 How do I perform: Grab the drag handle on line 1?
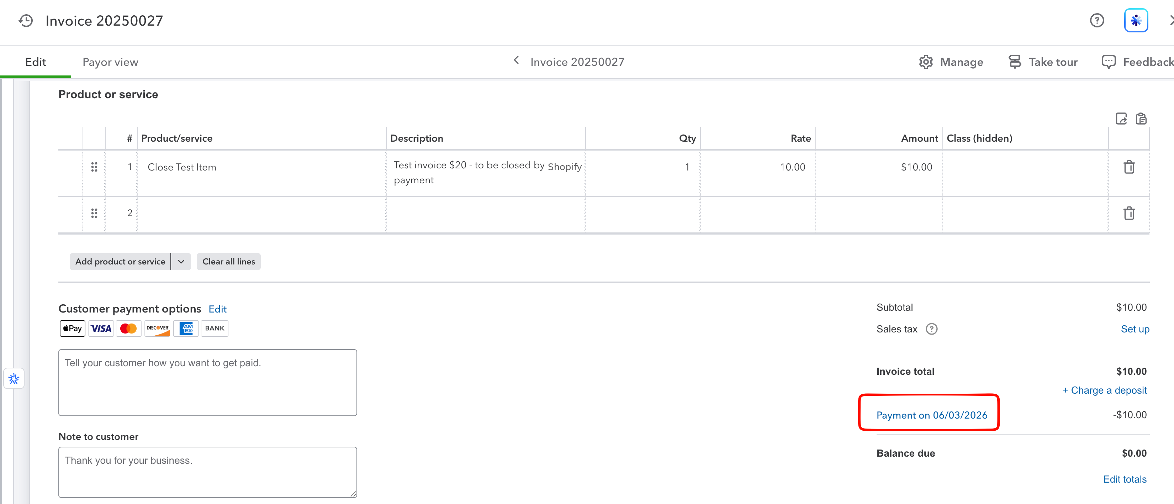(94, 167)
